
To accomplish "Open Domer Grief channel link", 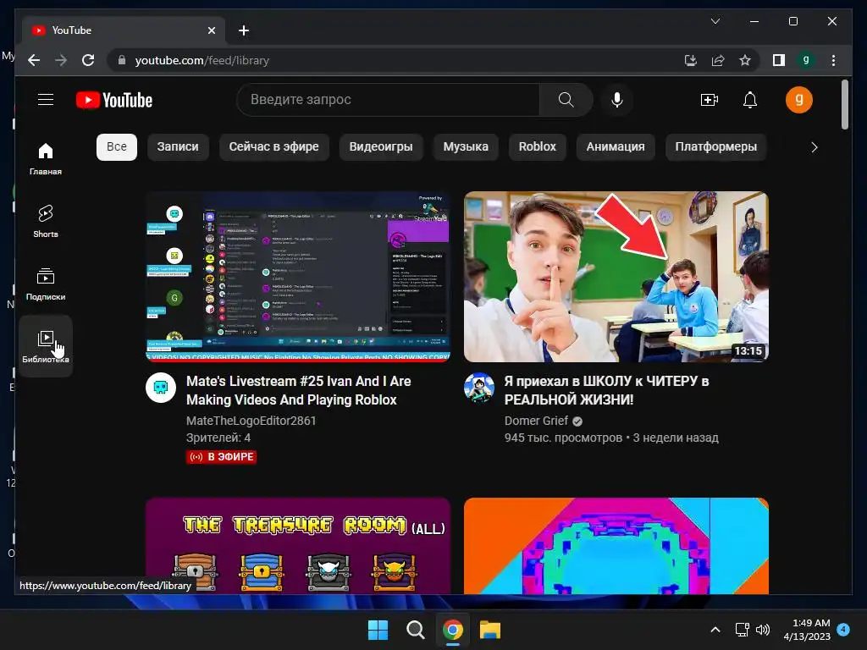I will 536,421.
